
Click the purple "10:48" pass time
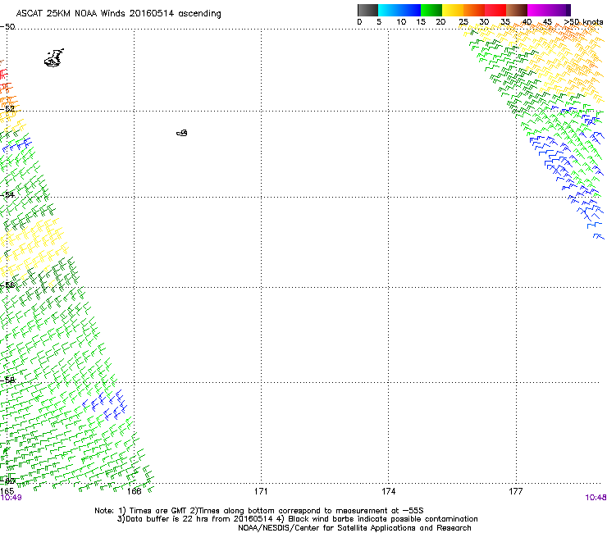pyautogui.click(x=596, y=498)
